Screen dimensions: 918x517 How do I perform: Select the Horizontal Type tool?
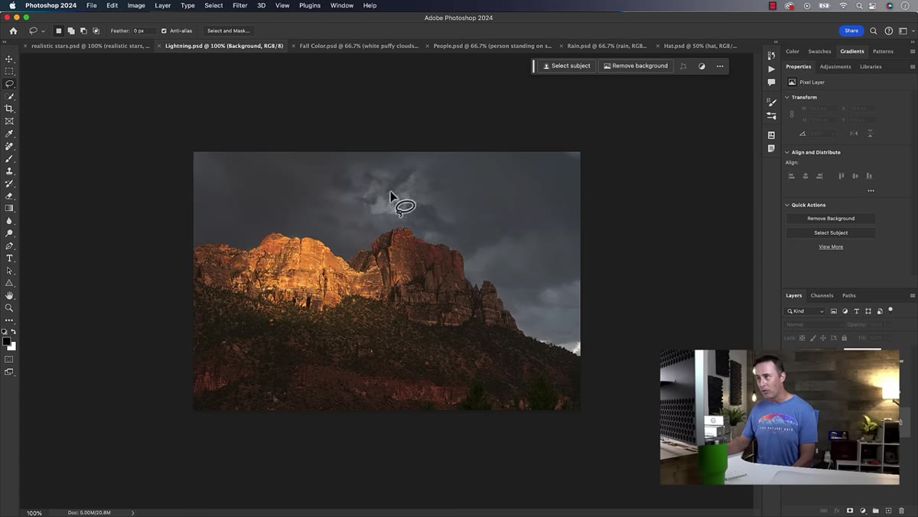pyautogui.click(x=9, y=258)
